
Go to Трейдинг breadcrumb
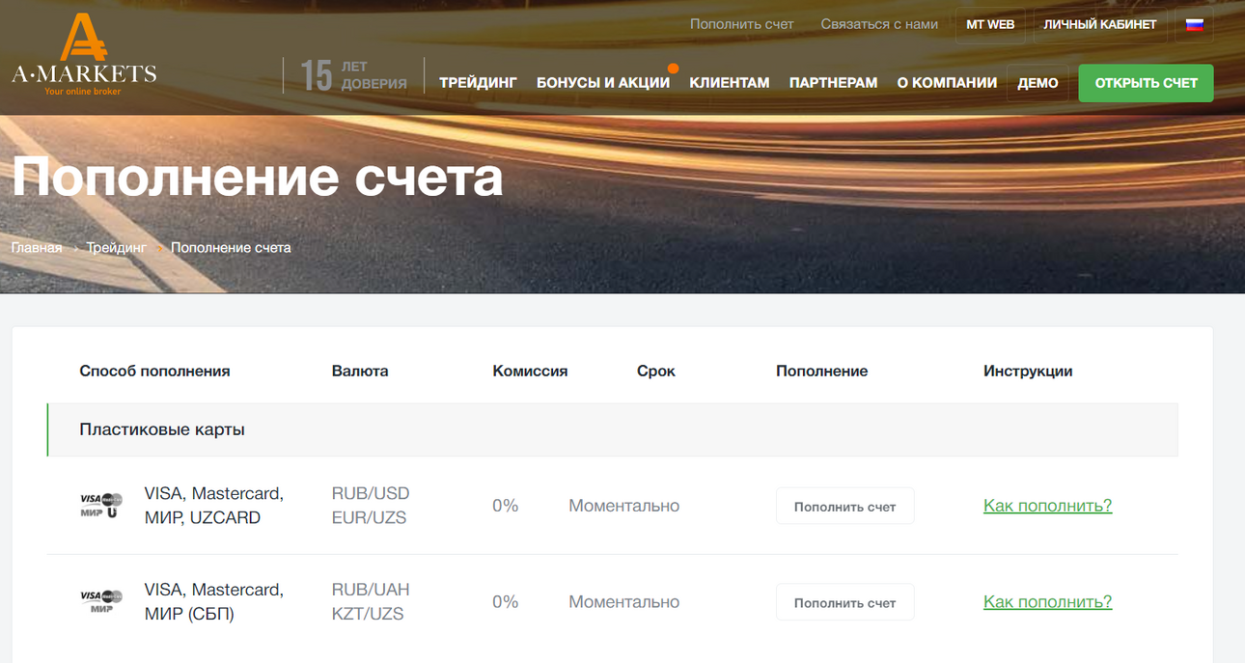[x=117, y=248]
